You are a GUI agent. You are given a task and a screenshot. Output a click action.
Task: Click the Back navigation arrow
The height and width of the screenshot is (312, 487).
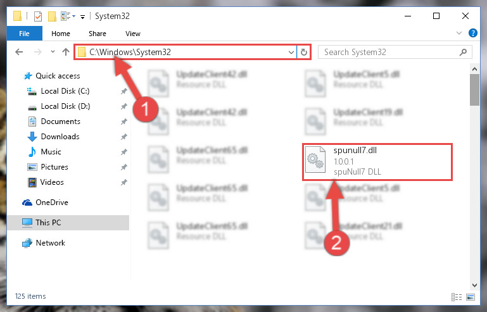point(19,52)
